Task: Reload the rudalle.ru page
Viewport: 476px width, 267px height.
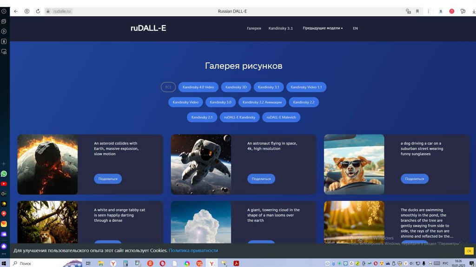Action: click(38, 11)
